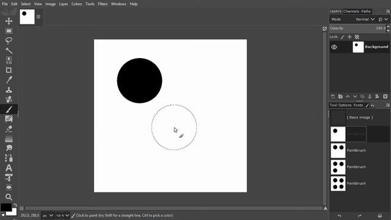Open the mode group switch dropdown
The height and width of the screenshot is (220, 391).
(x=383, y=19)
